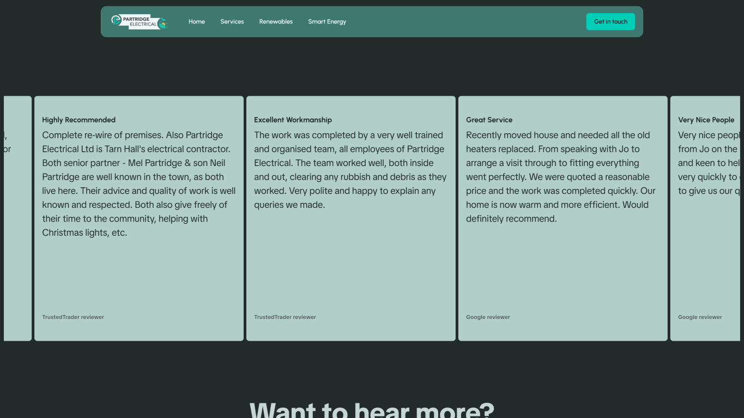Image resolution: width=744 pixels, height=418 pixels.
Task: Click Google reviewer label on Very Nice People card
Action: pos(700,317)
